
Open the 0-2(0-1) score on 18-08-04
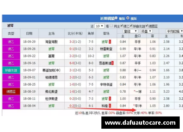tap(75, 106)
